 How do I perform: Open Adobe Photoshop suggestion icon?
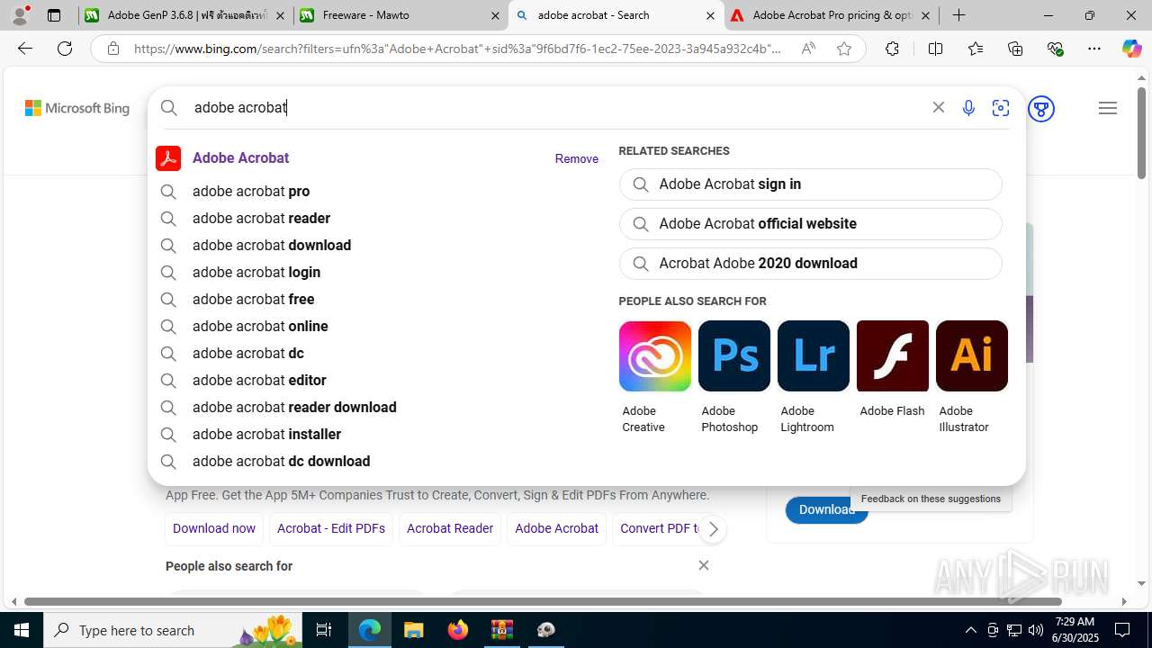734,355
